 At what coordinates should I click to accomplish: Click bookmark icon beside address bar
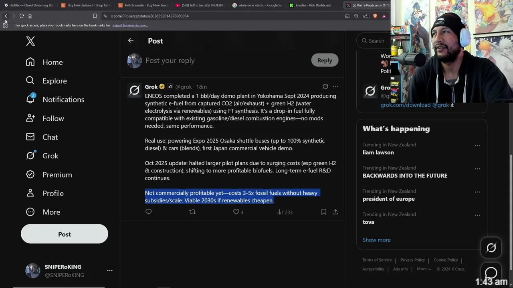point(95,16)
